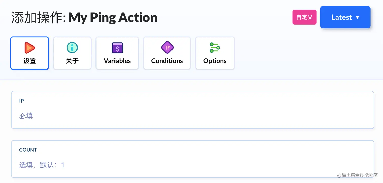The height and width of the screenshot is (183, 383).
Task: Go to the Options tab
Action: point(215,53)
